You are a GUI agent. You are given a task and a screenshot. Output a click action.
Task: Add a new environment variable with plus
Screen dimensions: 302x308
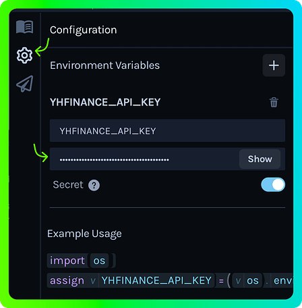(x=274, y=66)
